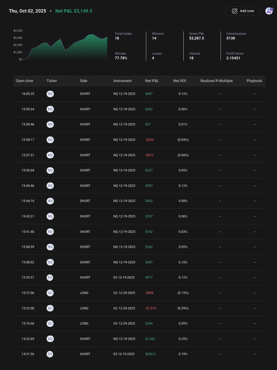Click the (0.39%) Net ROI cell
Viewport: 277px width, 370px height.
pyautogui.click(x=183, y=308)
